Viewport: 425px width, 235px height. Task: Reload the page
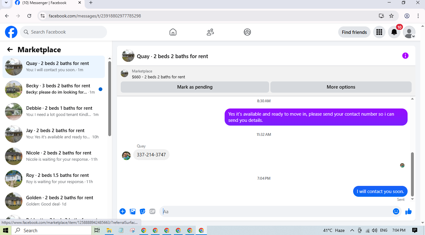pyautogui.click(x=29, y=16)
